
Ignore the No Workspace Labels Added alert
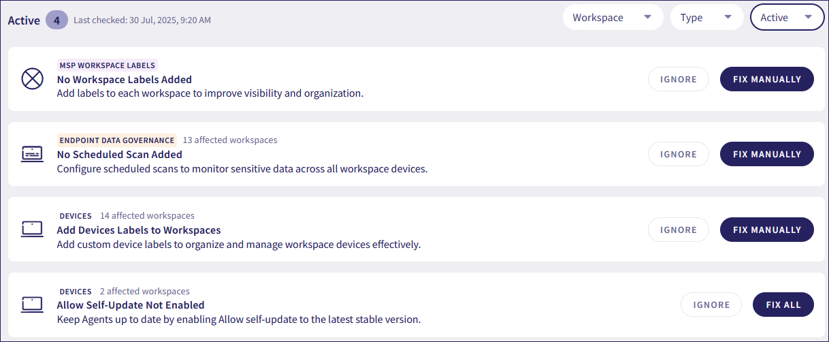coord(678,79)
